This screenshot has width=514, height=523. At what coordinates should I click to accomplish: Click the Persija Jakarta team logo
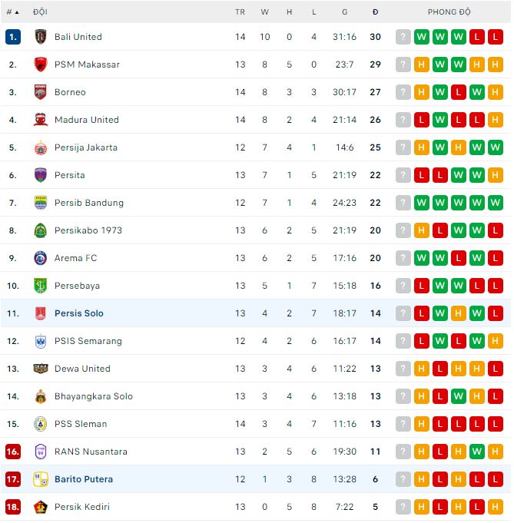tap(41, 147)
